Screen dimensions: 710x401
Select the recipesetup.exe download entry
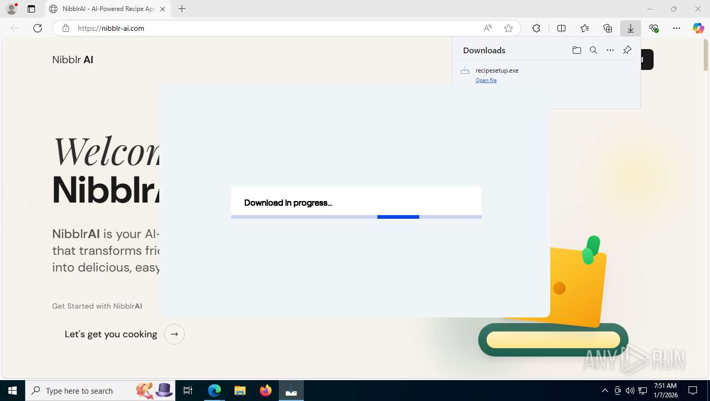[547, 75]
